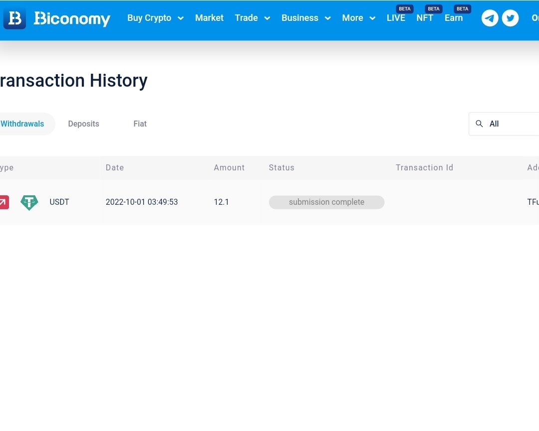Click the date 2022-10-01 03:49:53
The width and height of the screenshot is (539, 431).
pyautogui.click(x=142, y=202)
